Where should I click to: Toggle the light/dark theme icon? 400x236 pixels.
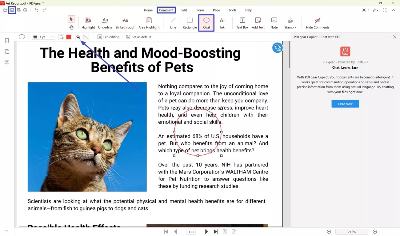click(x=364, y=10)
